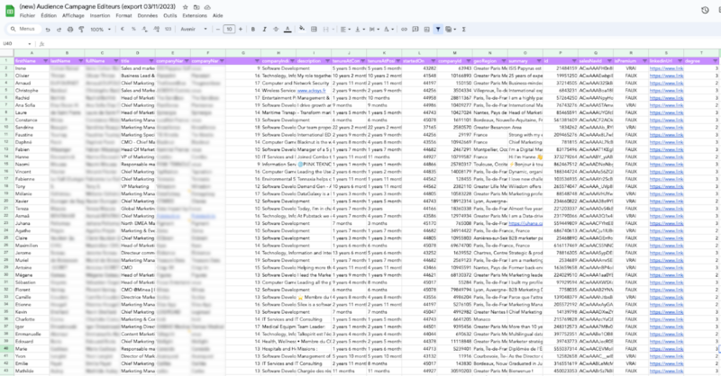The height and width of the screenshot is (376, 721).
Task: Click the name box showing U40
Action: (16, 44)
